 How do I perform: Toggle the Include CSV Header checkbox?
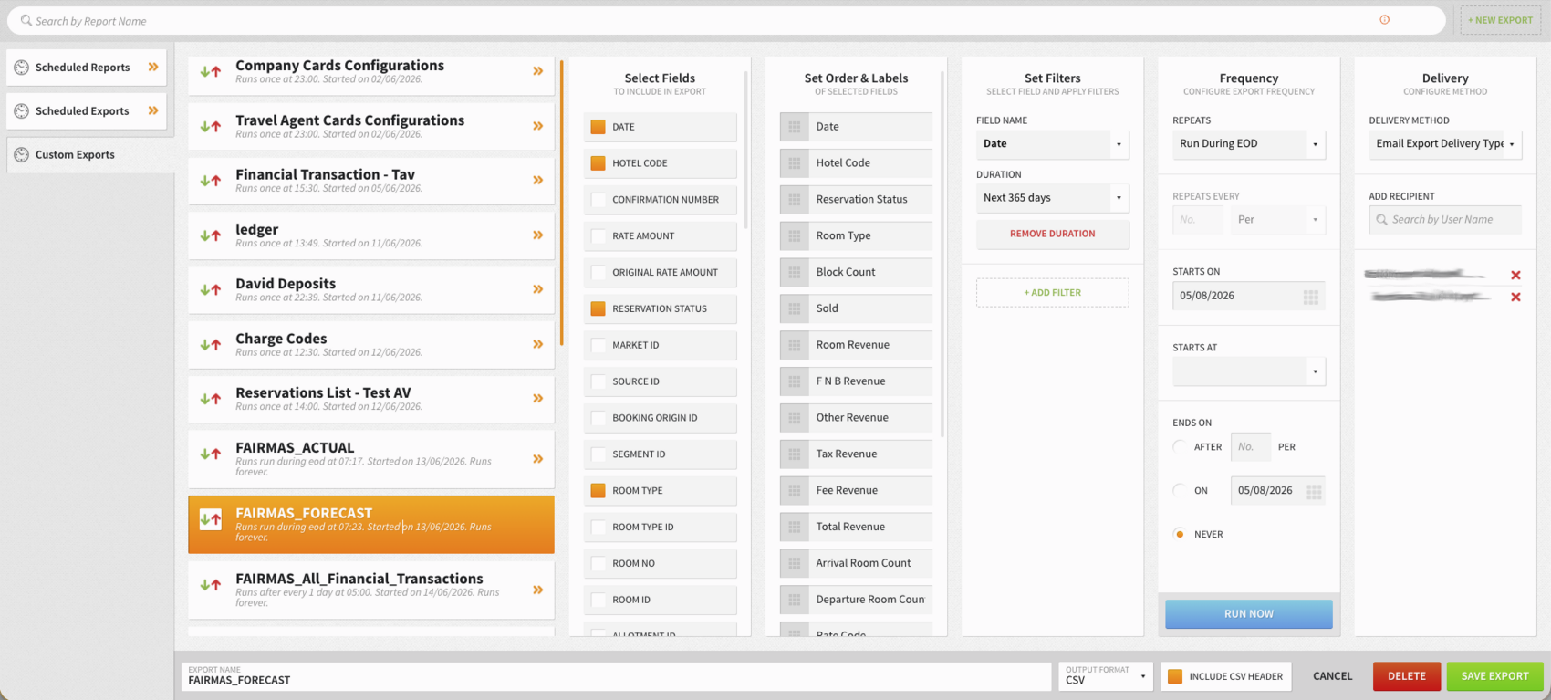[1175, 676]
